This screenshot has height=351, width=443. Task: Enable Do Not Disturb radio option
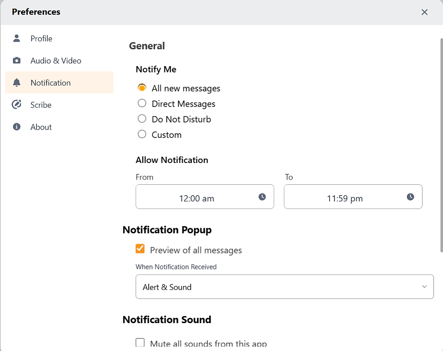pyautogui.click(x=142, y=119)
